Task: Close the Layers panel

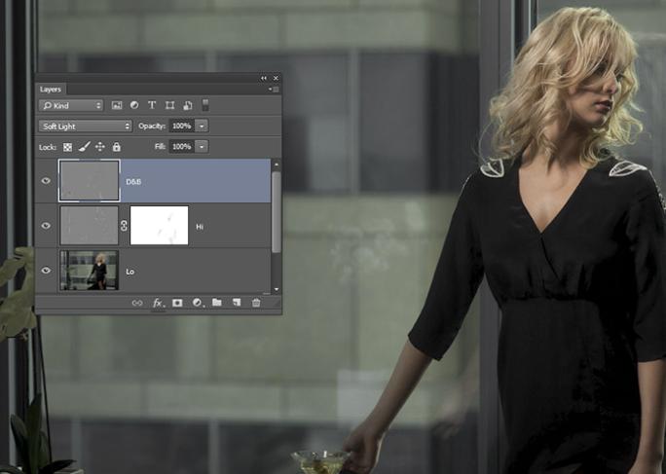Action: pyautogui.click(x=276, y=78)
